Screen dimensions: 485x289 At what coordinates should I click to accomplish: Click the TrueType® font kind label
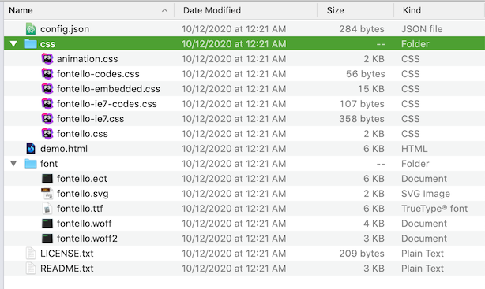point(434,208)
